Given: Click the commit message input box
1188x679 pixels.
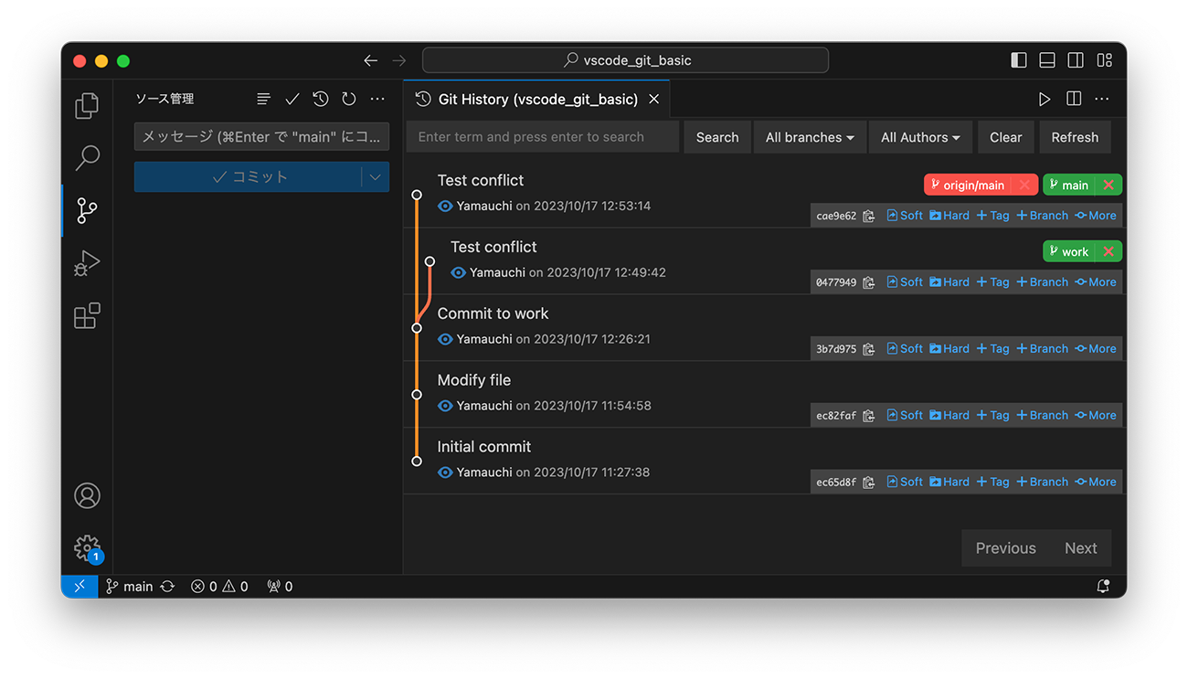Looking at the screenshot, I should (261, 136).
